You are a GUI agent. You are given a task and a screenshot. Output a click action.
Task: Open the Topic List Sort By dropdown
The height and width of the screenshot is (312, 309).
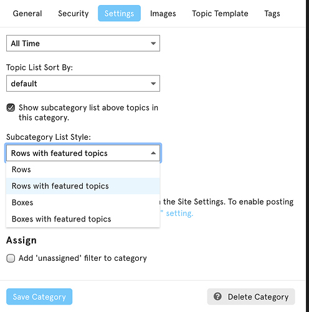pos(83,84)
